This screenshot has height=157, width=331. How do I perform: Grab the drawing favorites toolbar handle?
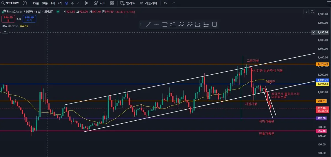(x=142, y=25)
